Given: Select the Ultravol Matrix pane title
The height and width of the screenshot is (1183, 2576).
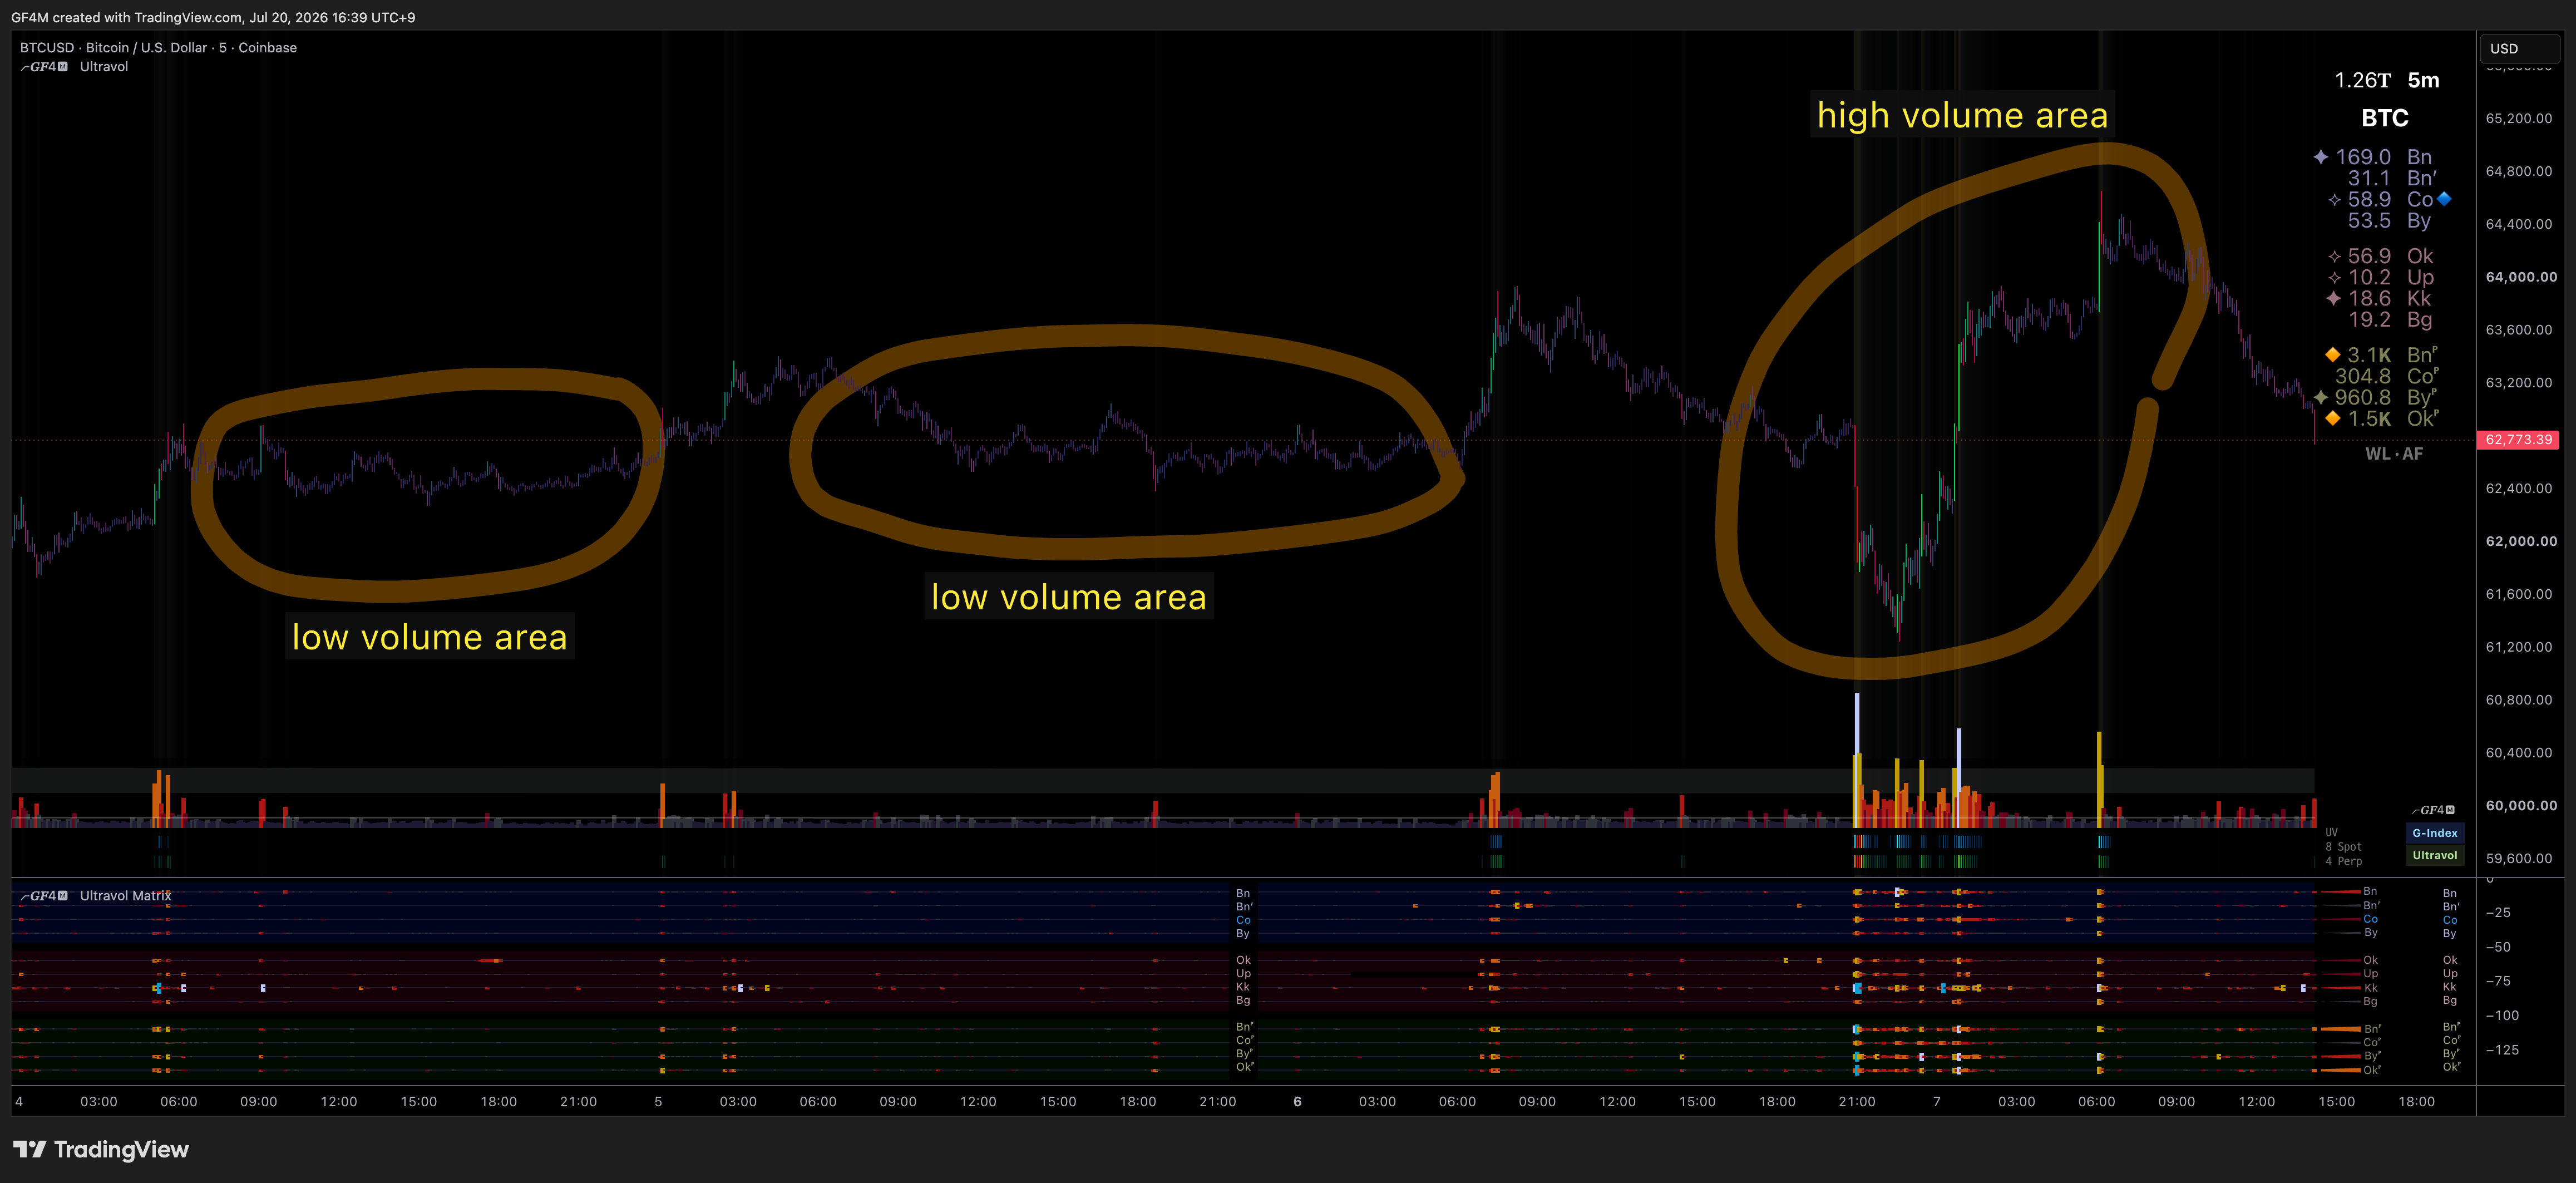Looking at the screenshot, I should (125, 896).
